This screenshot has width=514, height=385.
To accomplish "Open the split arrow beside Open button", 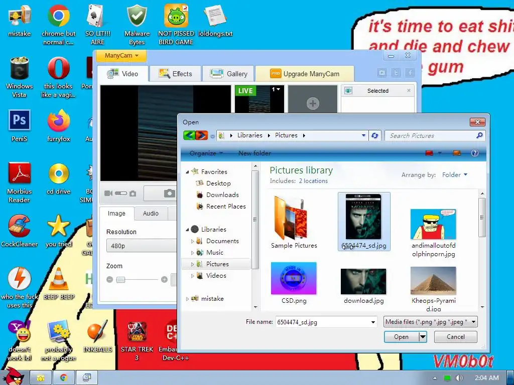I will 423,336.
